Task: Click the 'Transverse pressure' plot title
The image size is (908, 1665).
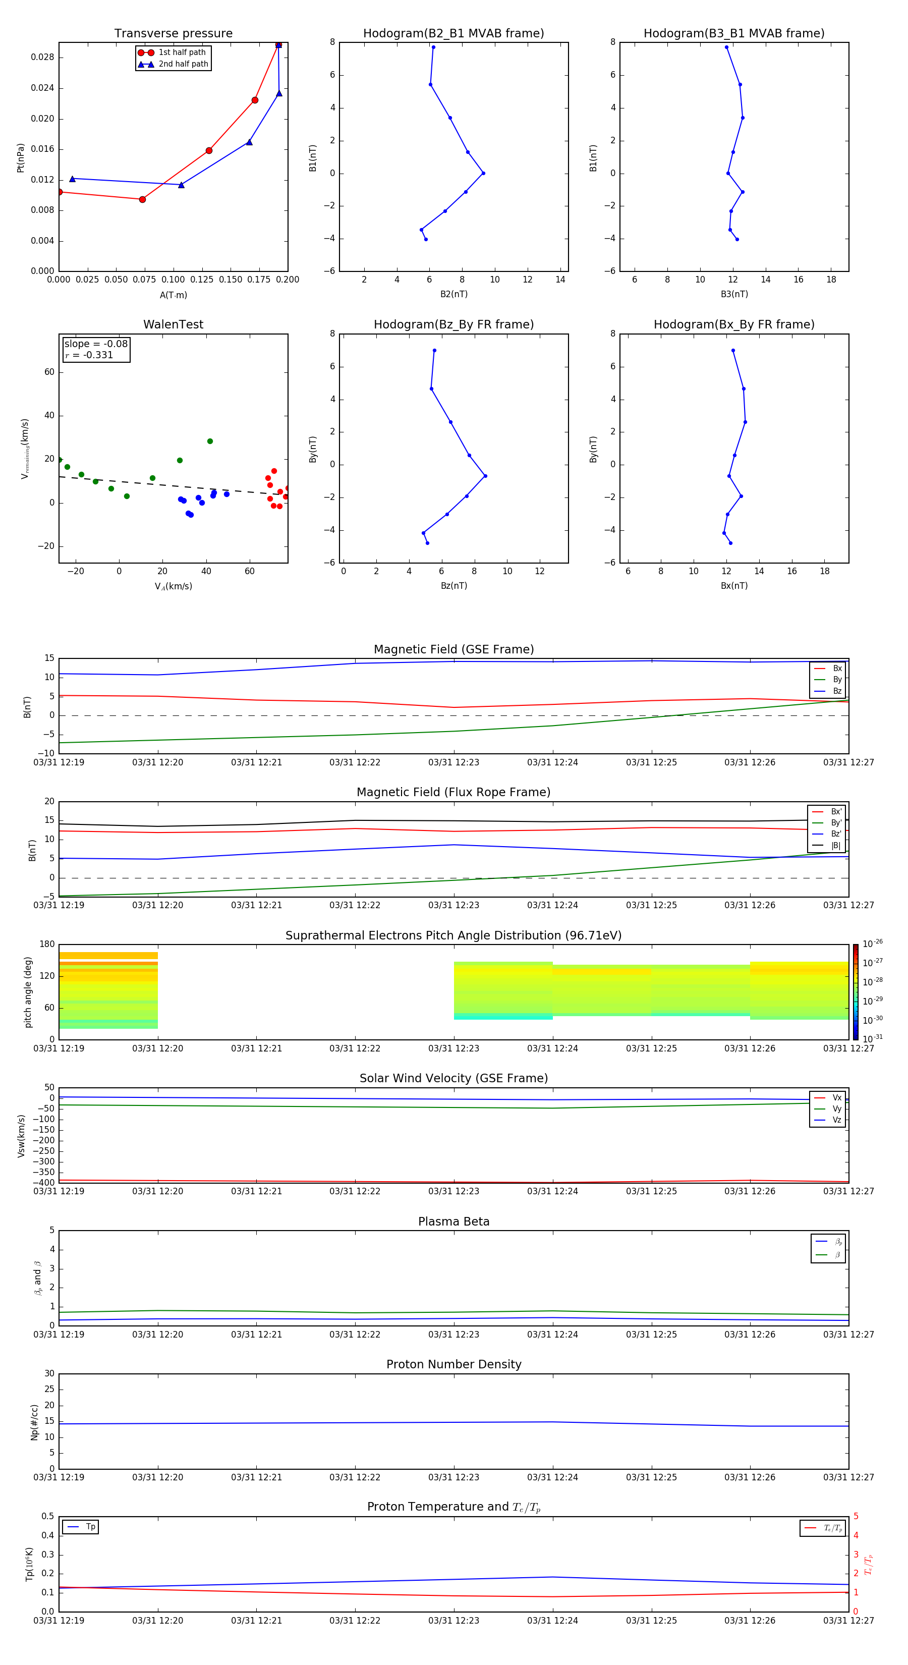Action: pyautogui.click(x=173, y=34)
